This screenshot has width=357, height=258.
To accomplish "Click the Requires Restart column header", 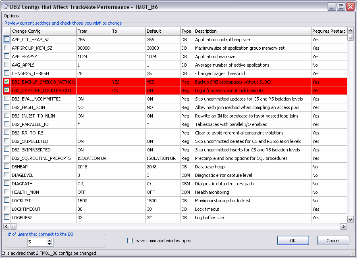I will click(x=328, y=31).
